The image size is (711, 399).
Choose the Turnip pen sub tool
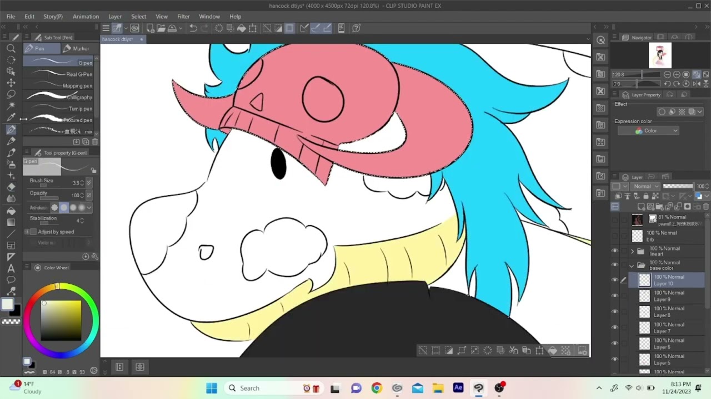(58, 109)
